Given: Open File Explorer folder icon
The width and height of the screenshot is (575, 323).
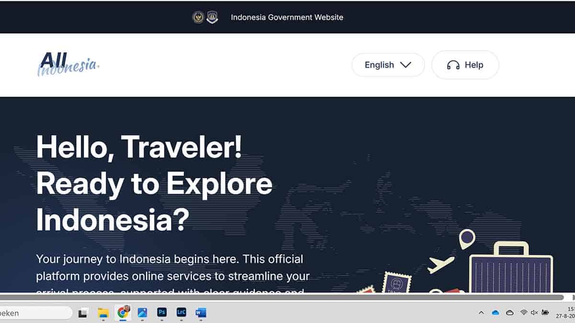Looking at the screenshot, I should pyautogui.click(x=103, y=312).
